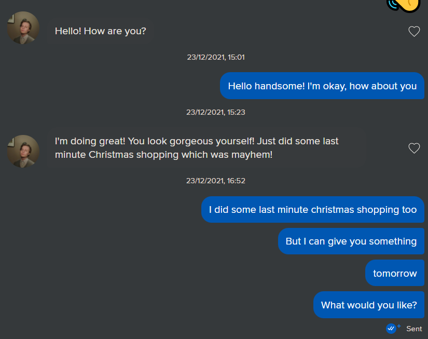Select the "I did some last minute christmas shopping too" bubble

coord(313,210)
